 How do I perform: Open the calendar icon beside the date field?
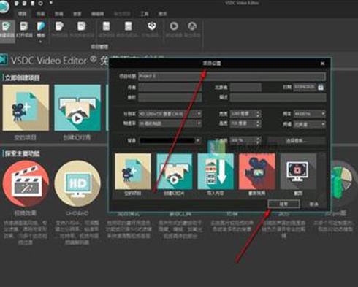coord(321,87)
